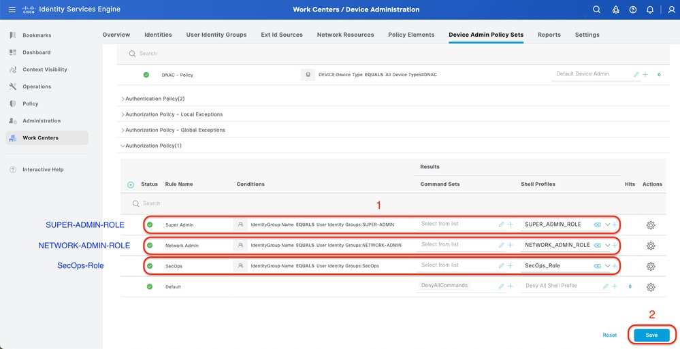680x349 pixels.
Task: Open the help question mark icon
Action: pyautogui.click(x=633, y=10)
